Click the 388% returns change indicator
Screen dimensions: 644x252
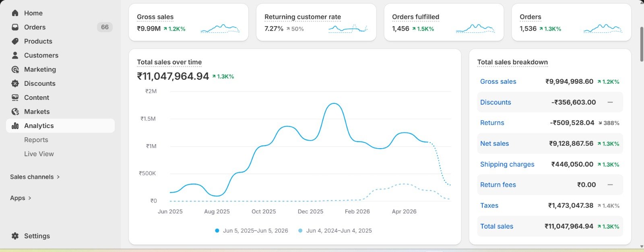[609, 123]
